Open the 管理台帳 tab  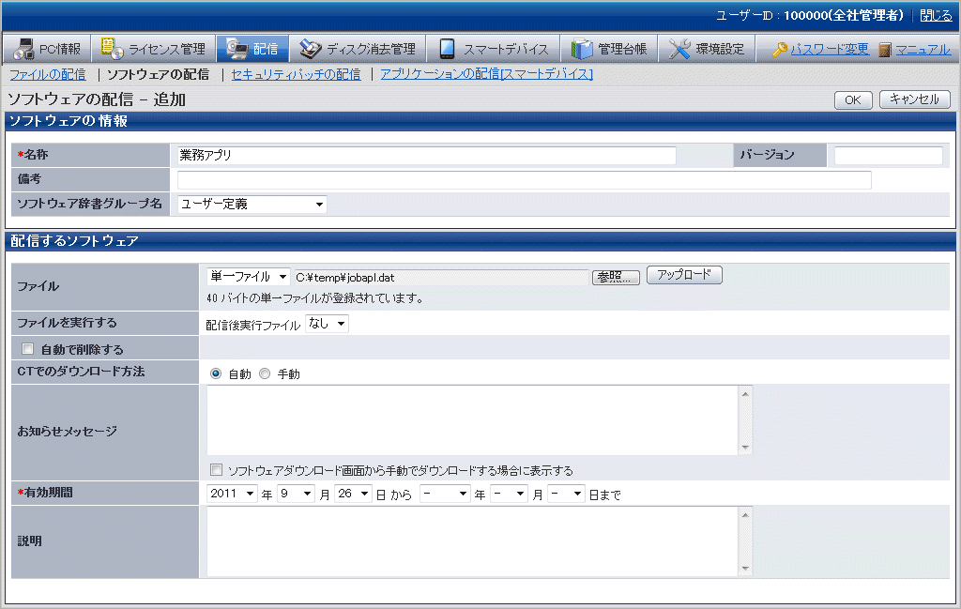[609, 49]
